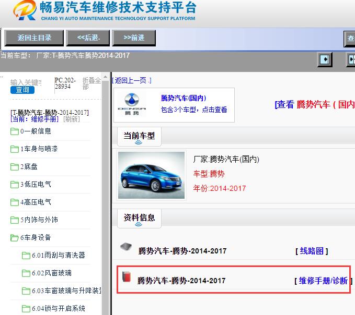Screen dimensions: 355x315
Task: Click folder icon beside 2底盘
Action: pyautogui.click(x=15, y=167)
